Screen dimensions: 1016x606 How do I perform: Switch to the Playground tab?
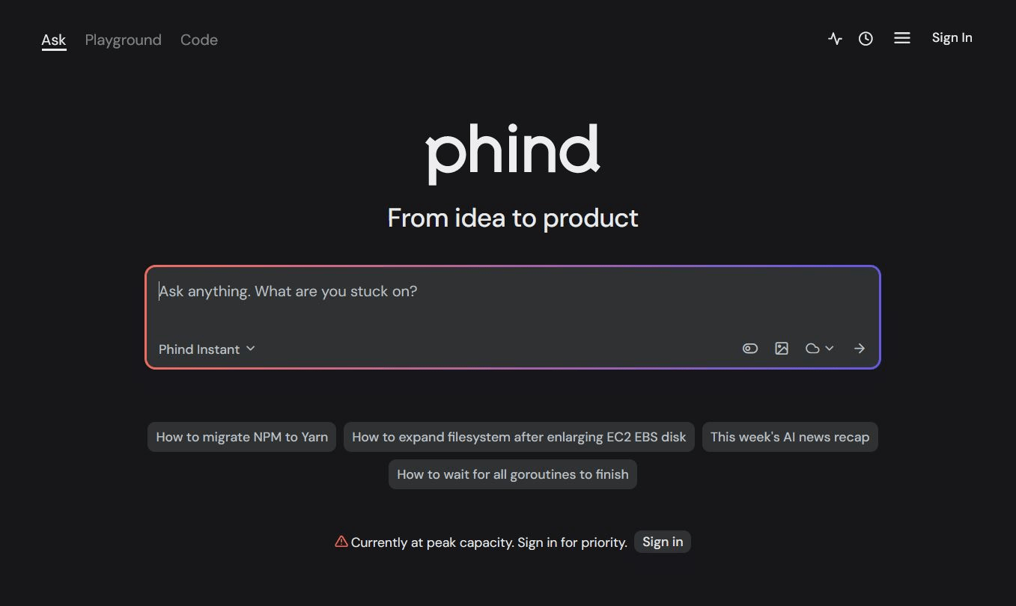(123, 40)
